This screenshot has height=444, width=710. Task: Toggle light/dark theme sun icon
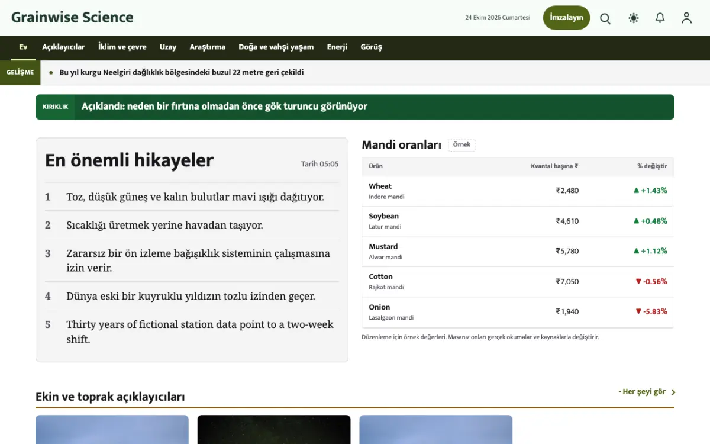pos(634,18)
